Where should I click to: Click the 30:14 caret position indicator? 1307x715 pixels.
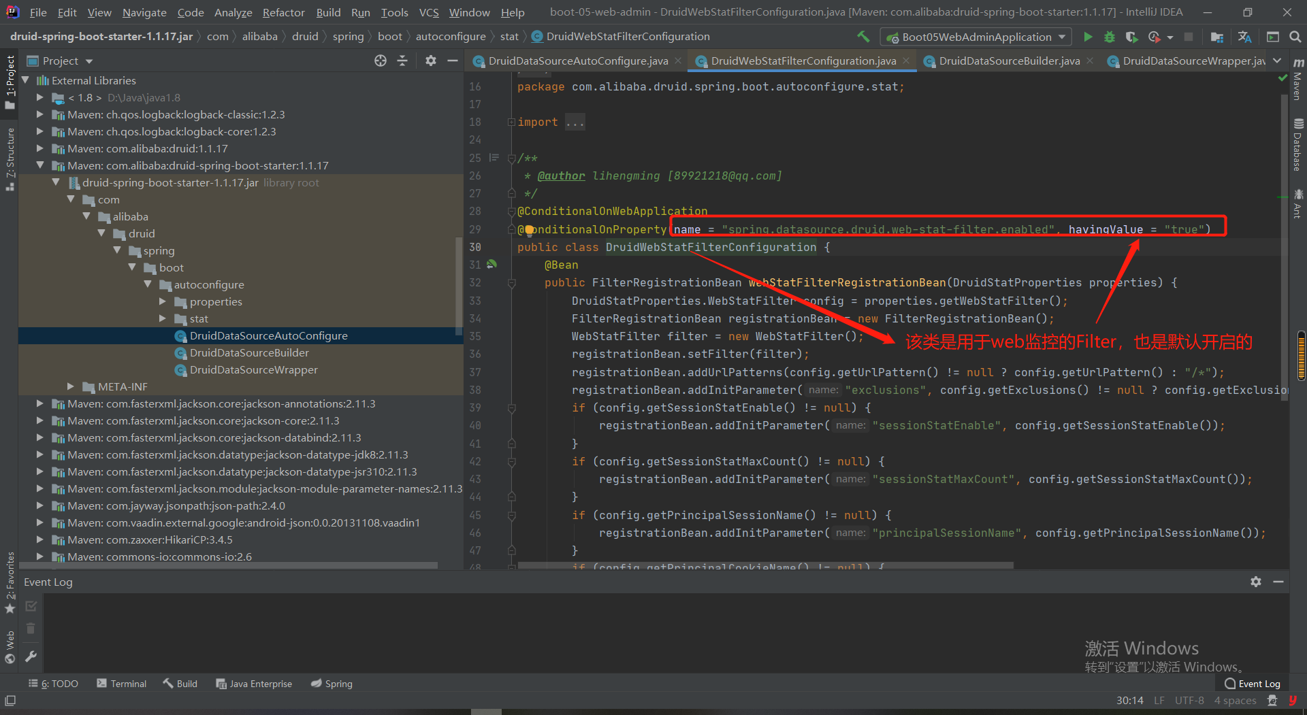[1129, 700]
